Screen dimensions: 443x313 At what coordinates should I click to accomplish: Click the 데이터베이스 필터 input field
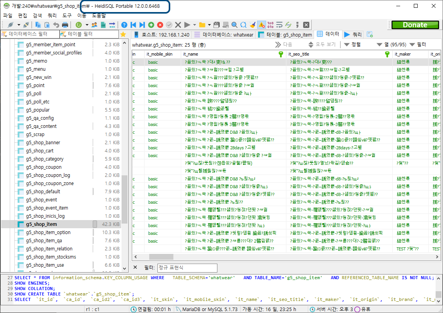click(x=30, y=34)
